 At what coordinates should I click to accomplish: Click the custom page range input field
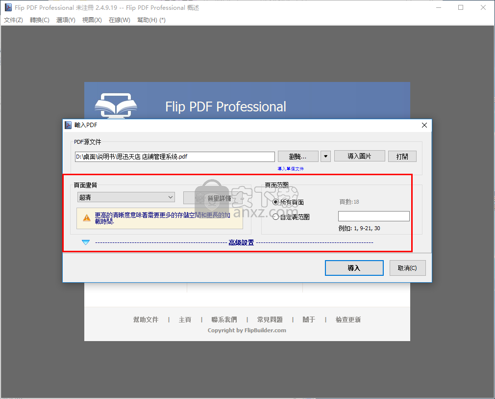[x=374, y=216]
